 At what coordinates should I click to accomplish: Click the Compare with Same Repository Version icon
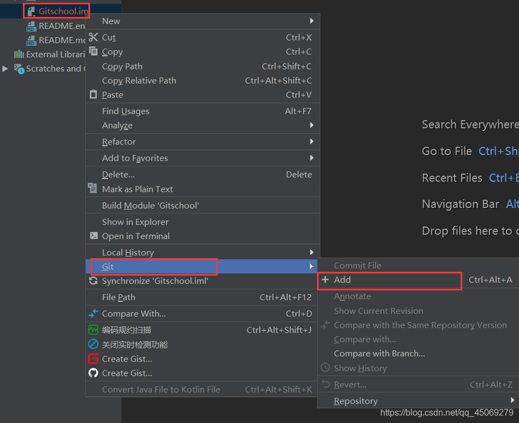pyautogui.click(x=325, y=324)
